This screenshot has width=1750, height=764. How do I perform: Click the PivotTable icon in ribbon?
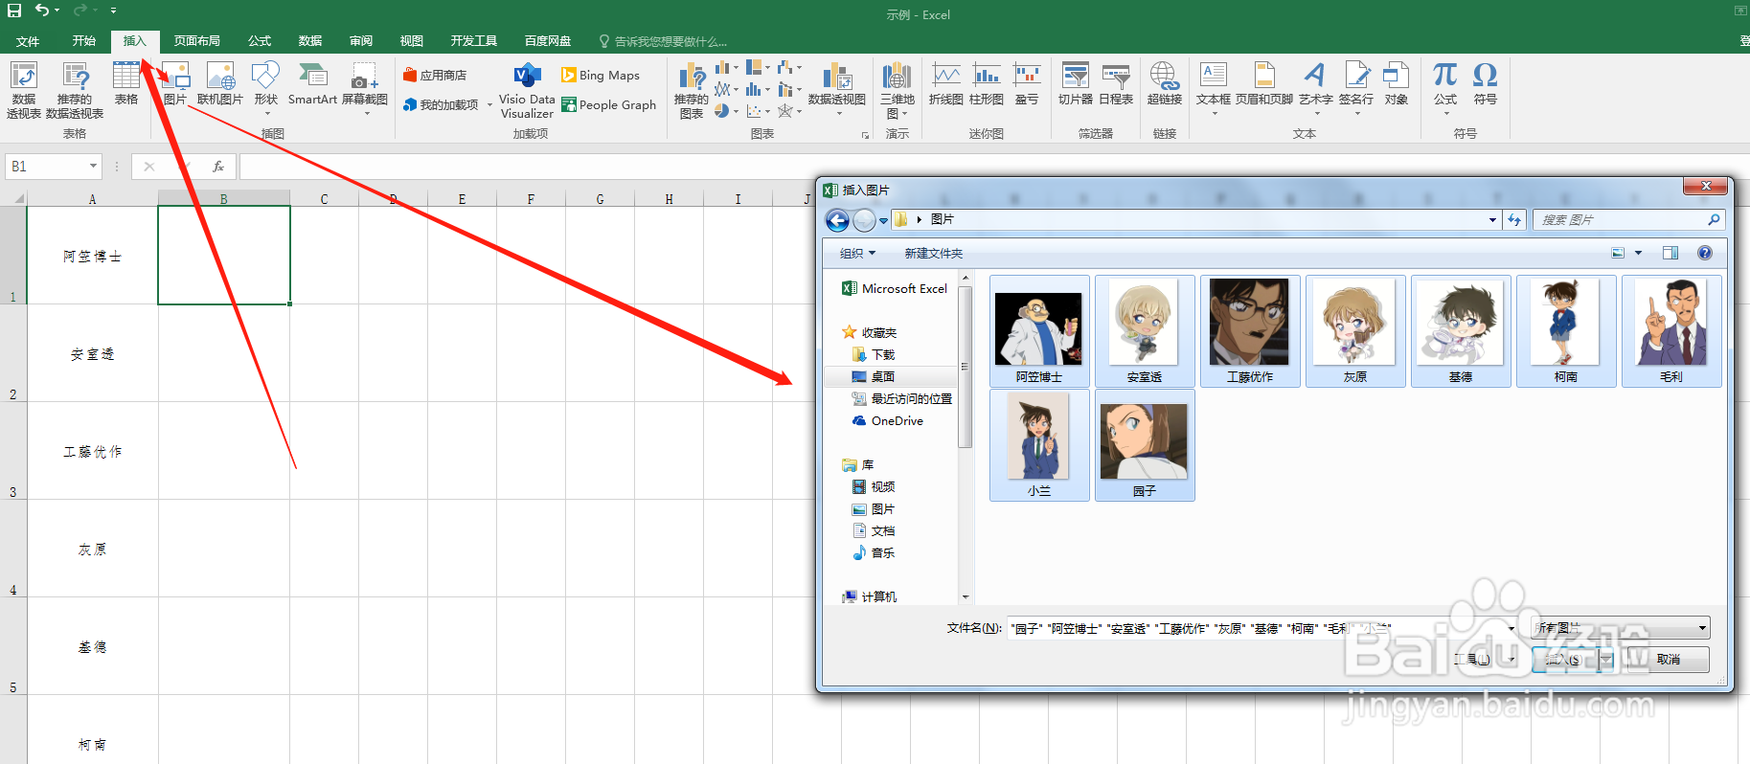[23, 89]
